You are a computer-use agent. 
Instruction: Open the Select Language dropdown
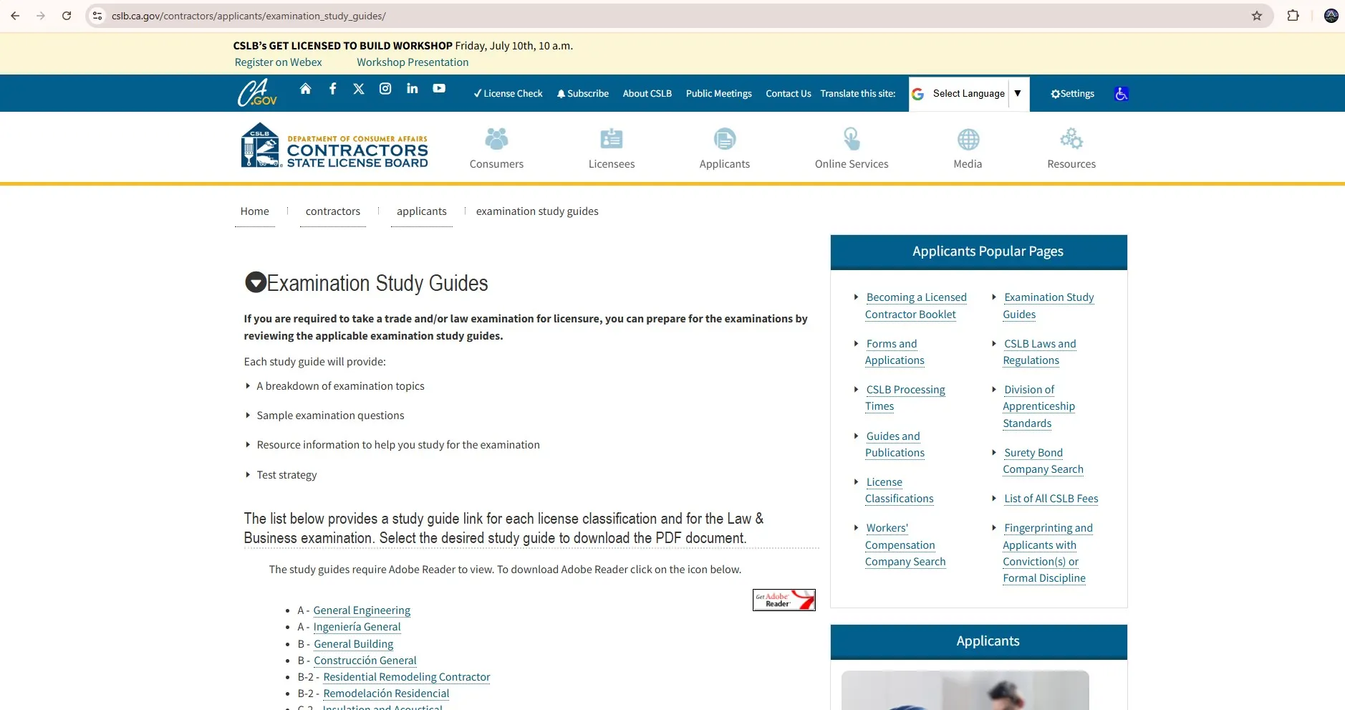click(x=969, y=94)
